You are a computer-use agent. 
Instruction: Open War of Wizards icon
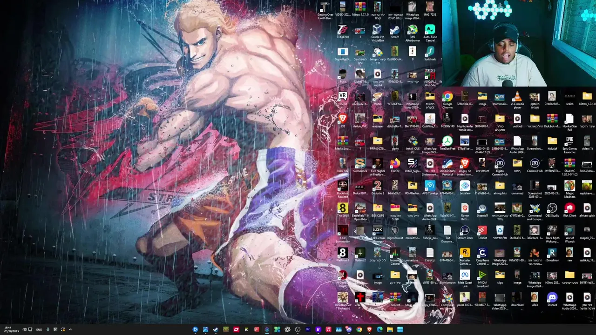click(569, 234)
